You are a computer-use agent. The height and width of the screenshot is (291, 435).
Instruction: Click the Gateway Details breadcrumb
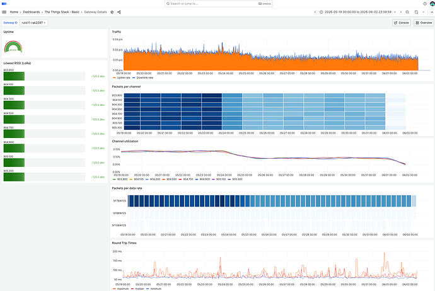(95, 12)
